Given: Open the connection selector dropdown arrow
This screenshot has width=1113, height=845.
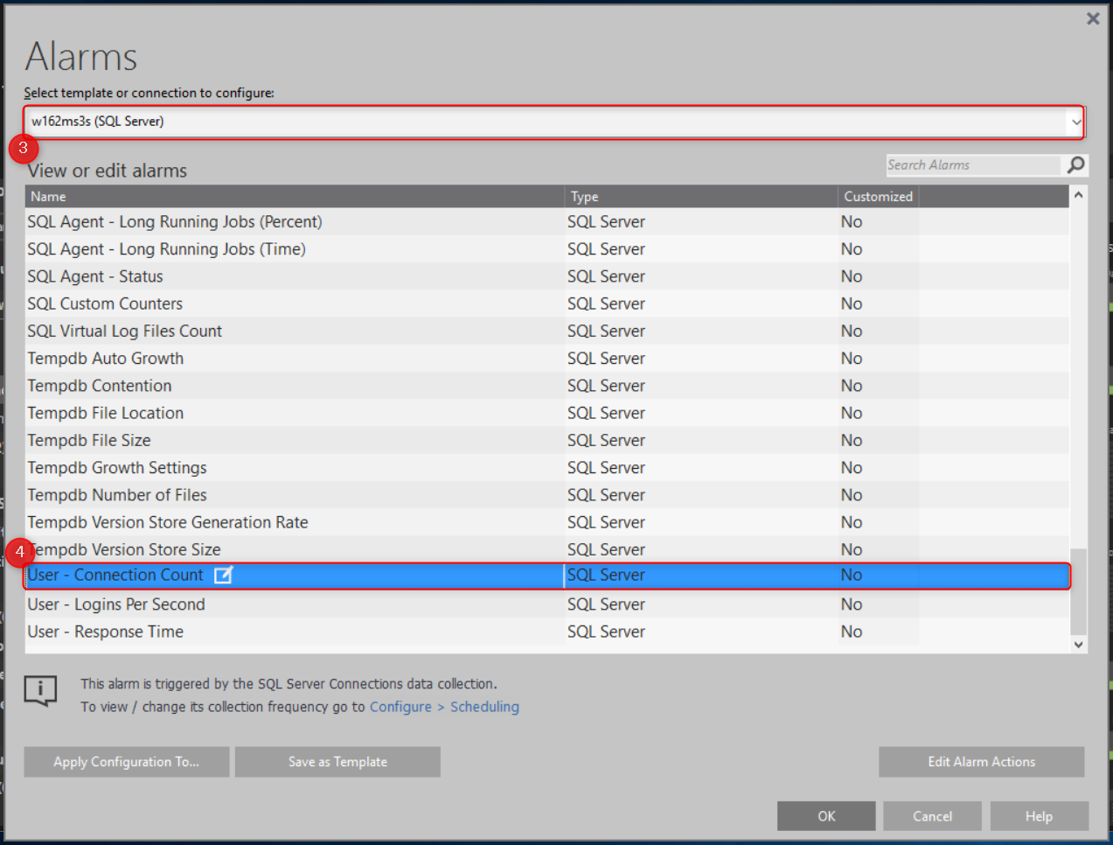Looking at the screenshot, I should pos(1076,122).
